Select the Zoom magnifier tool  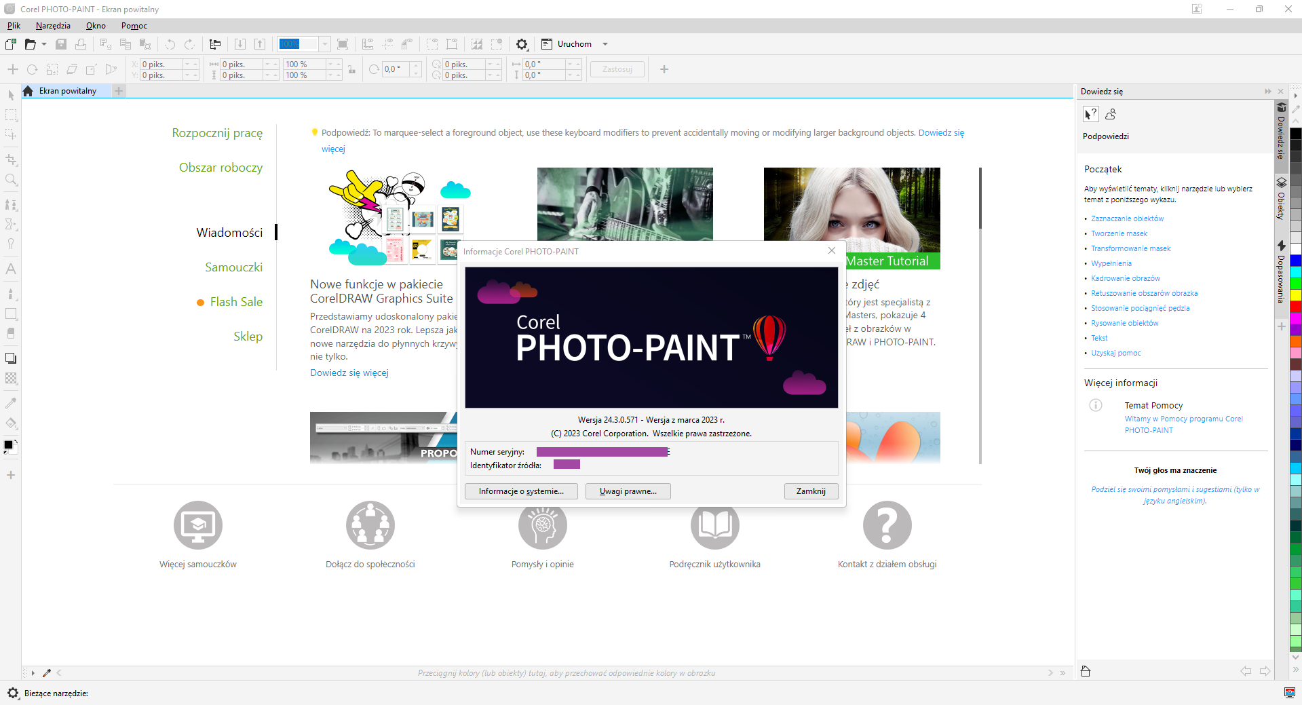[11, 180]
